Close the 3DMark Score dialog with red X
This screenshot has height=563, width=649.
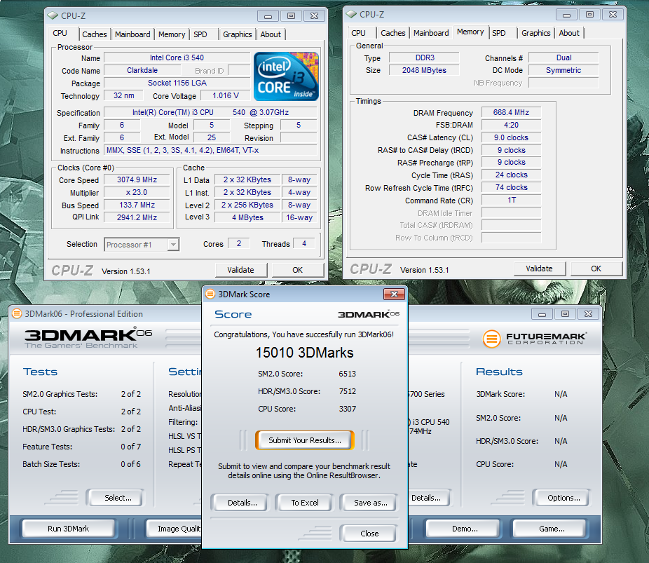pyautogui.click(x=394, y=294)
